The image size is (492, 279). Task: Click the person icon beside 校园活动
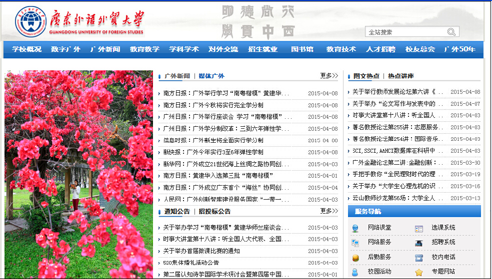[x=355, y=272]
